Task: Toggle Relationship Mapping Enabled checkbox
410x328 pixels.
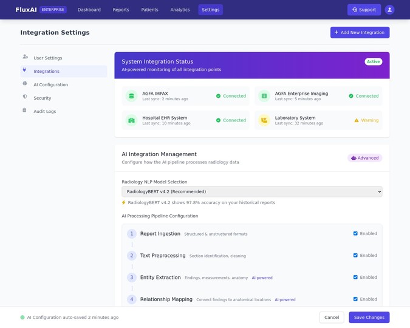Action: 355,299
